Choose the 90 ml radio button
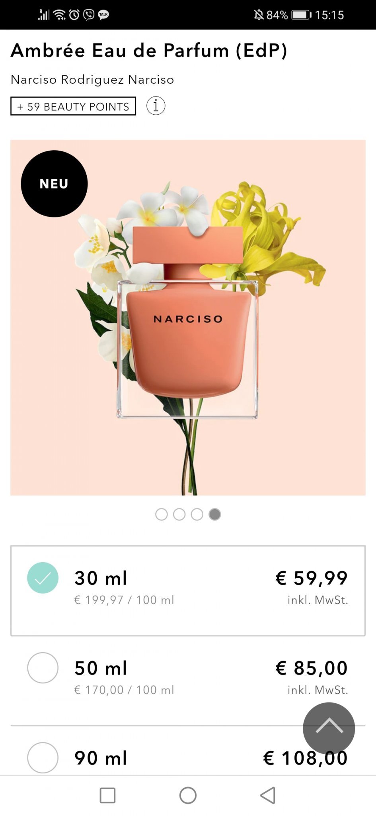 (43, 757)
